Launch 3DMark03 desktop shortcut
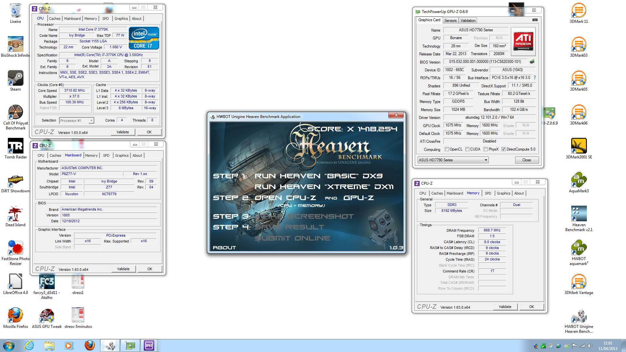Screen dimensions: 626x352 (x=579, y=47)
